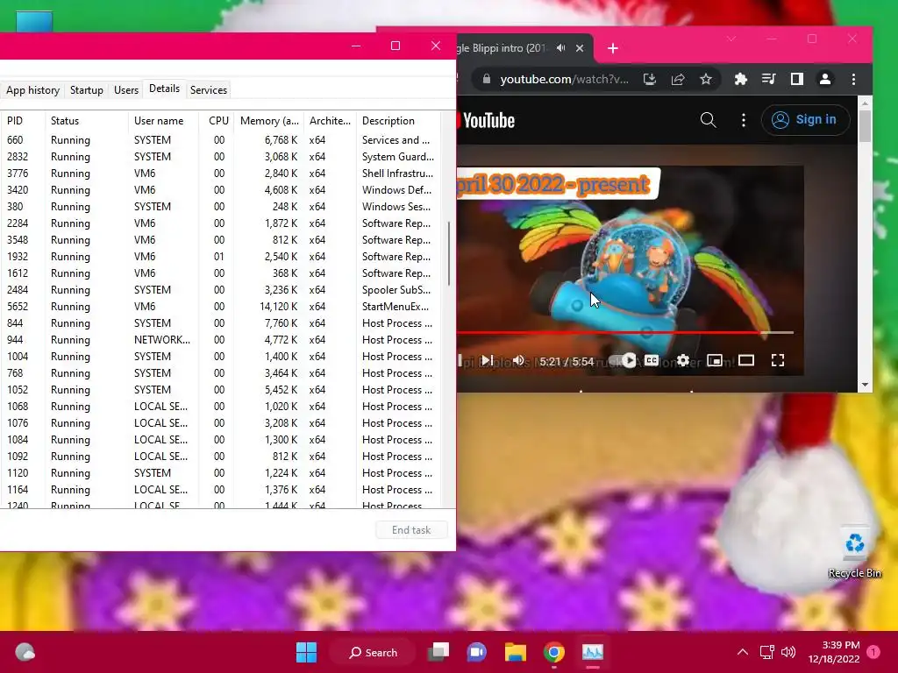Select the Details tab
Image resolution: width=898 pixels, height=673 pixels.
tap(164, 89)
